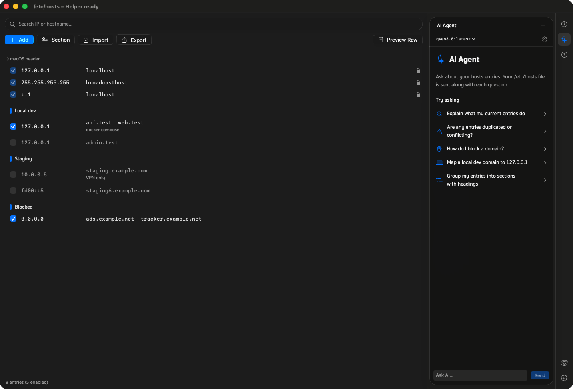Open the Explain what my current entries do suggestion
573x389 pixels.
pos(491,114)
